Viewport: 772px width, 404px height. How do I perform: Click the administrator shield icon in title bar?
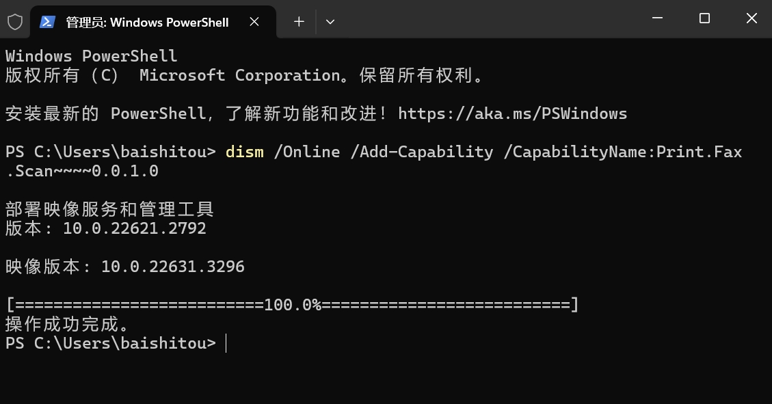[x=14, y=22]
